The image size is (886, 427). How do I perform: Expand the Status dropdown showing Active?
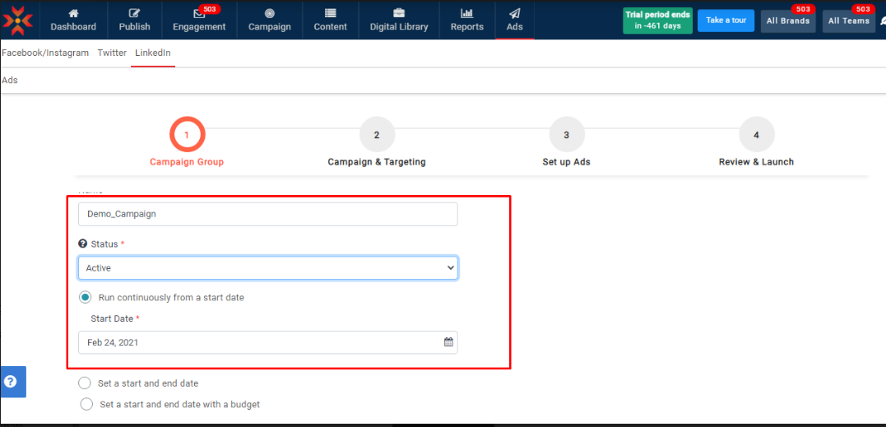[267, 268]
